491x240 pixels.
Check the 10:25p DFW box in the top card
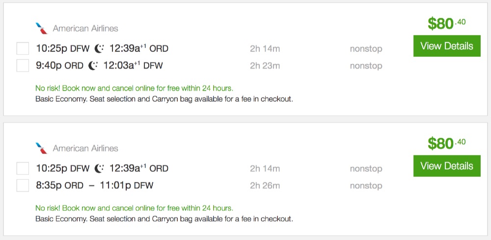(x=23, y=48)
